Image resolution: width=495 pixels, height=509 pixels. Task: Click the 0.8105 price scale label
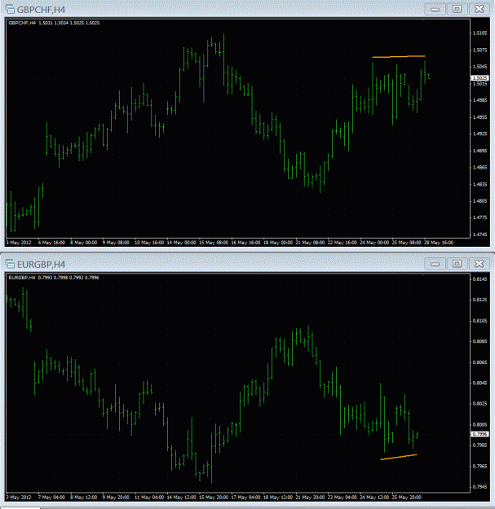(x=480, y=321)
